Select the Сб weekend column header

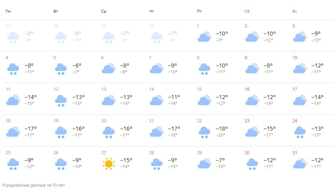(x=247, y=11)
